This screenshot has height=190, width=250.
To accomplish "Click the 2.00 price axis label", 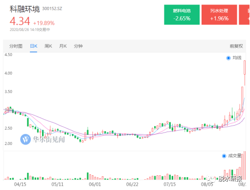I will coord(8,143).
